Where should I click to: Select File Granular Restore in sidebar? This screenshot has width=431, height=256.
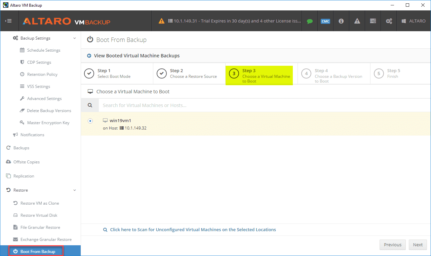[40, 227]
